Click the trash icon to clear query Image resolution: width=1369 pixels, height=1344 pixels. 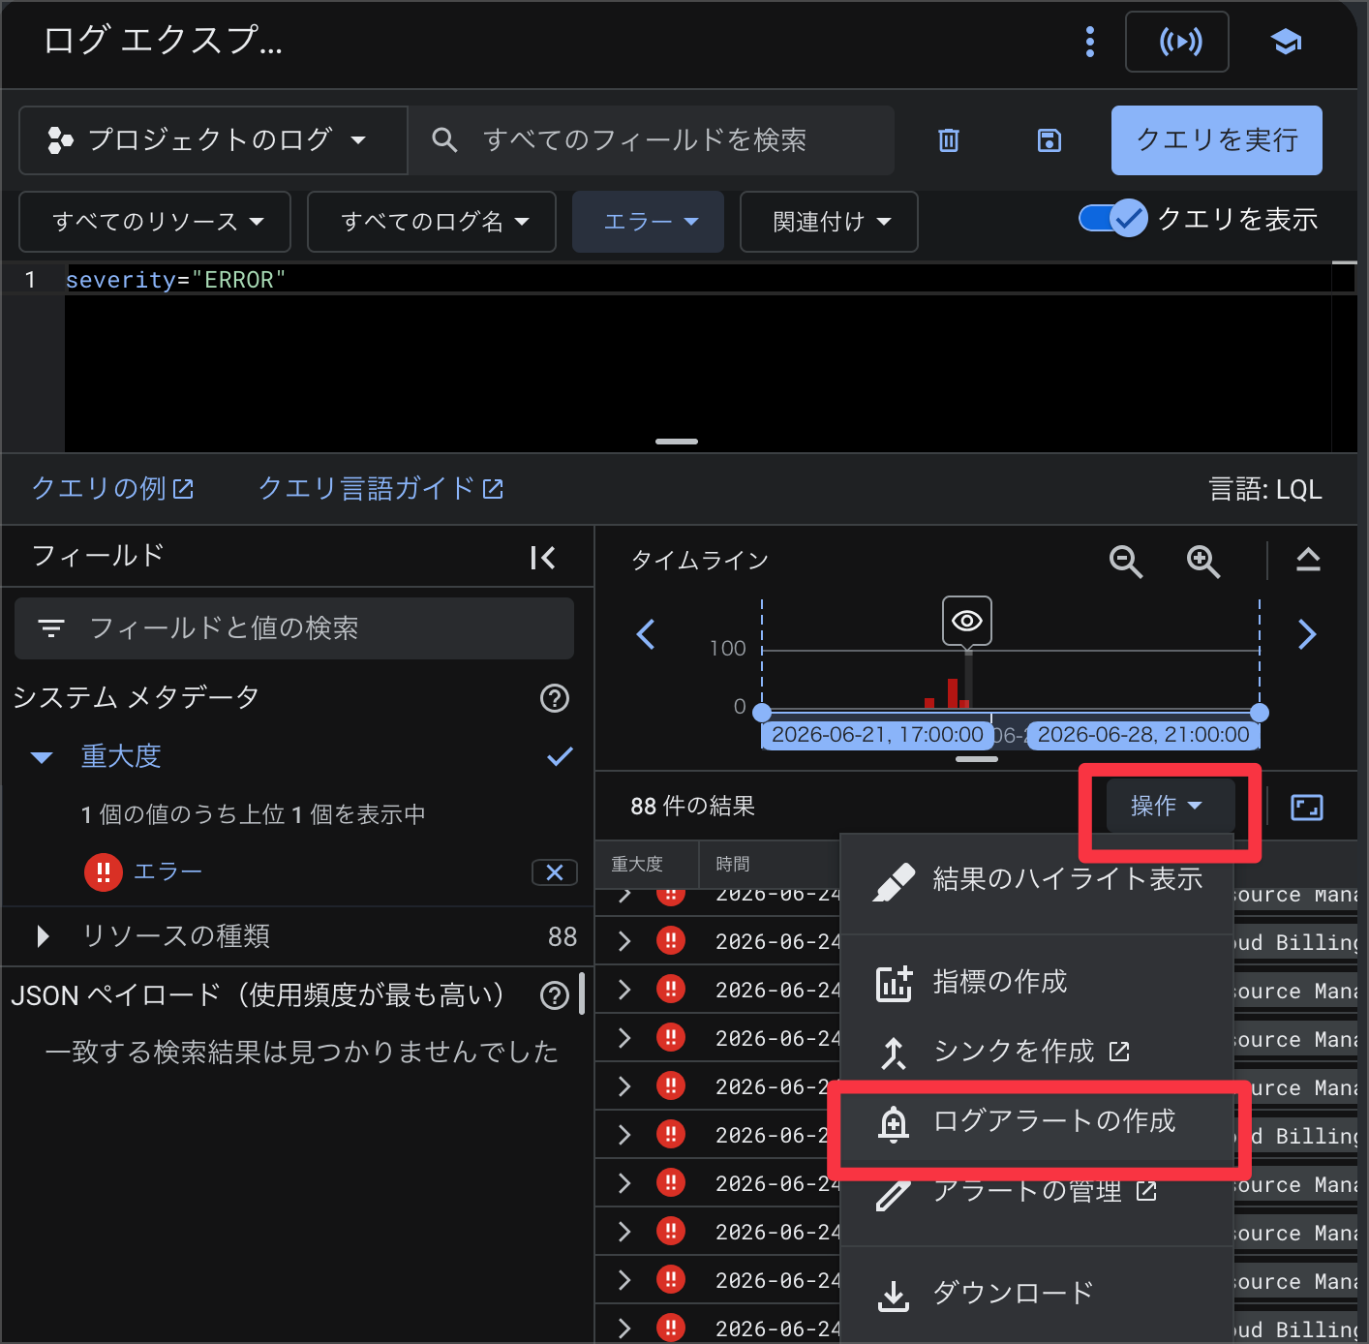[x=949, y=140]
